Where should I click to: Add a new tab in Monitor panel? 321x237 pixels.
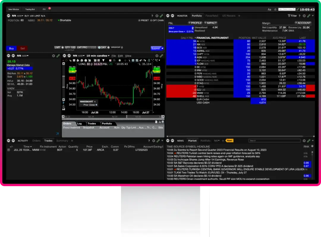[239, 16]
